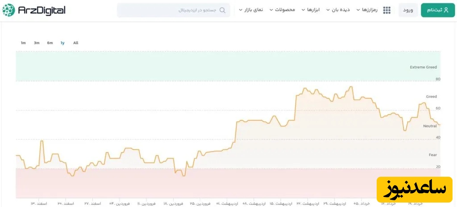
Task: Click the chart peak near Greed level
Action: click(x=351, y=87)
